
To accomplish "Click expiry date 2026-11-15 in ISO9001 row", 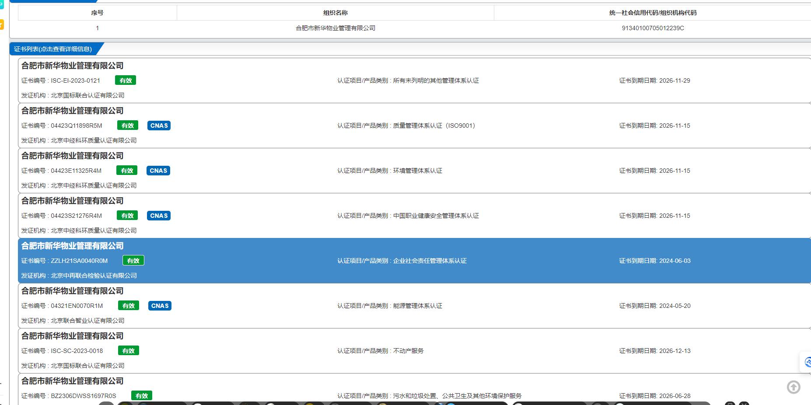I will (x=675, y=126).
